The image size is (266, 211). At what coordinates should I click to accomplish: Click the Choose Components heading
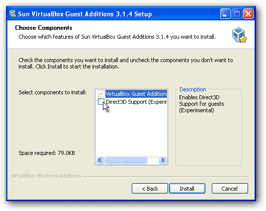click(44, 28)
